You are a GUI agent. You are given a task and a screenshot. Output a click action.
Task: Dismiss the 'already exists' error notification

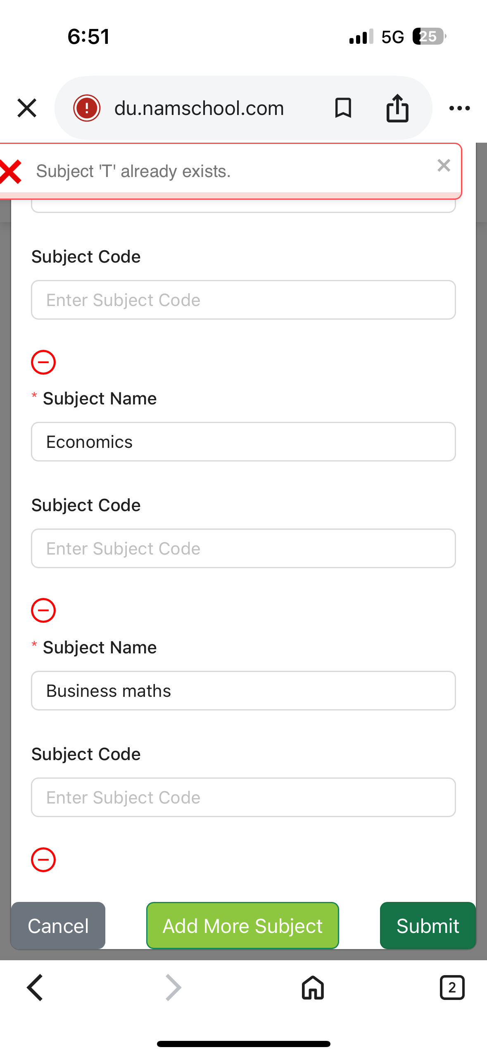(444, 165)
